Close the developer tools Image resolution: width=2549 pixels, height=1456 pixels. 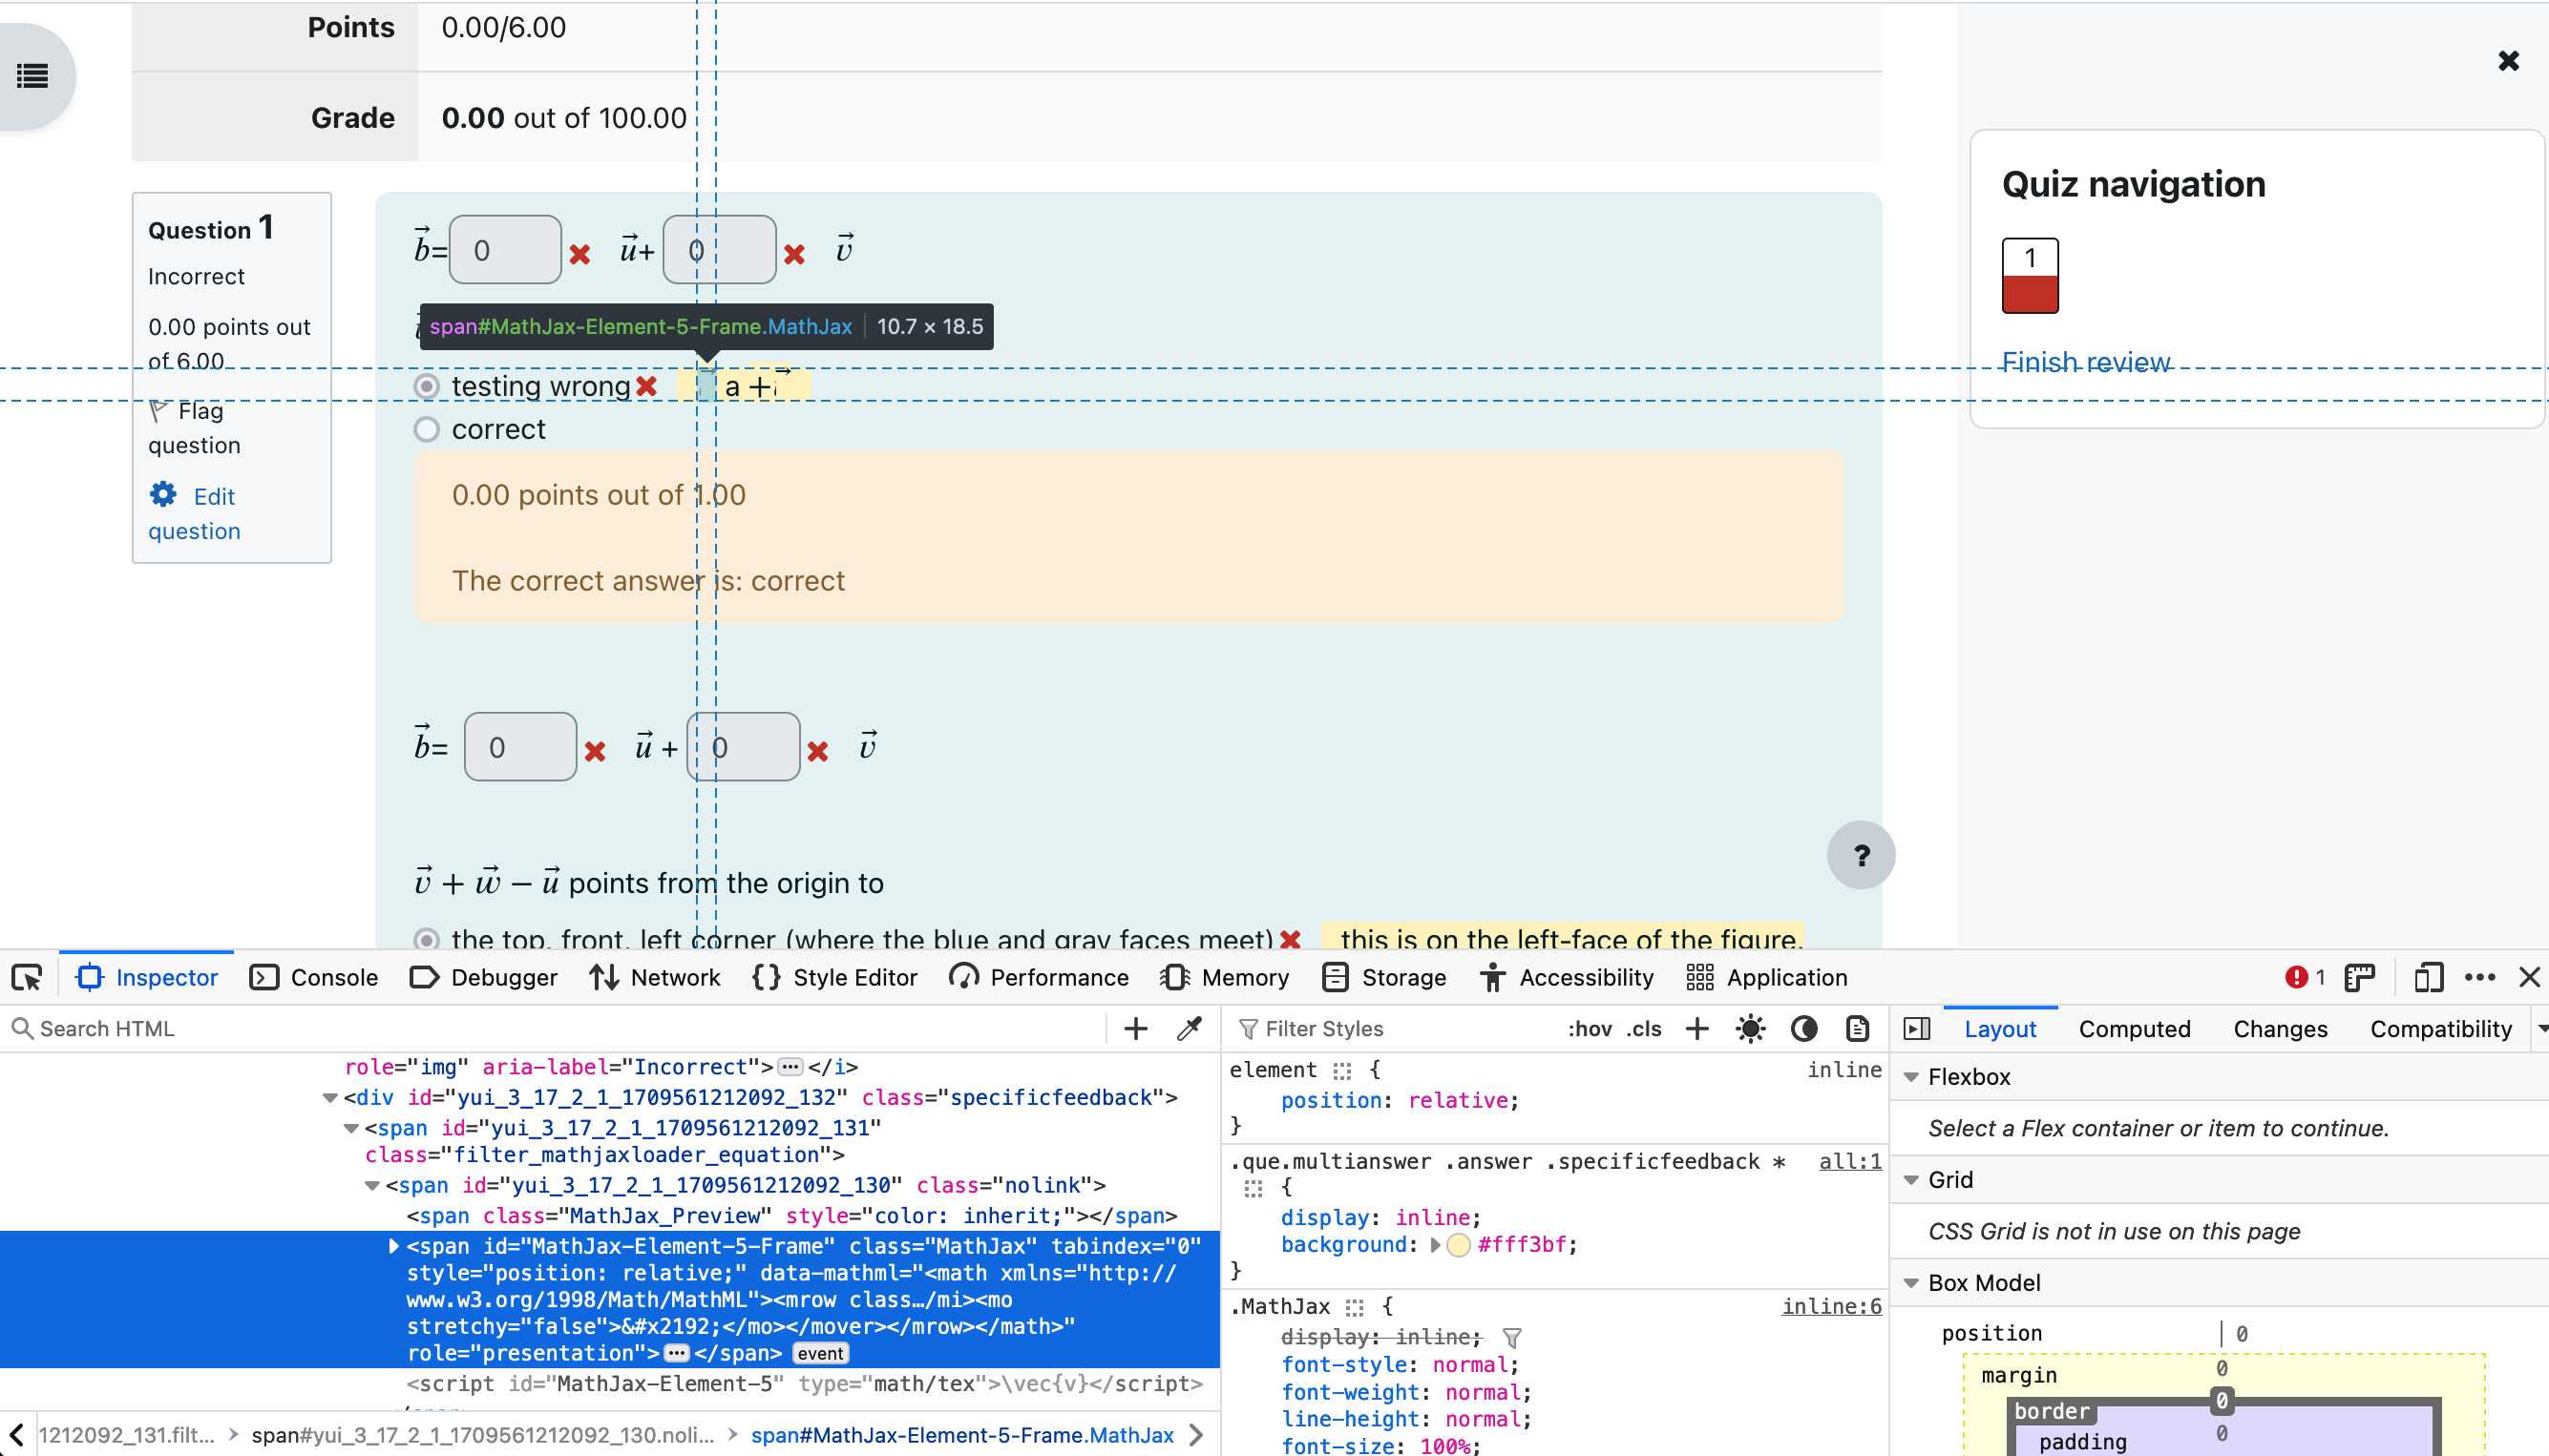click(2529, 977)
